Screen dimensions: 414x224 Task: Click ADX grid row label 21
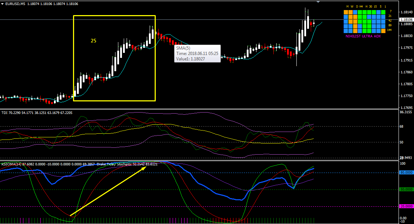point(390,16)
